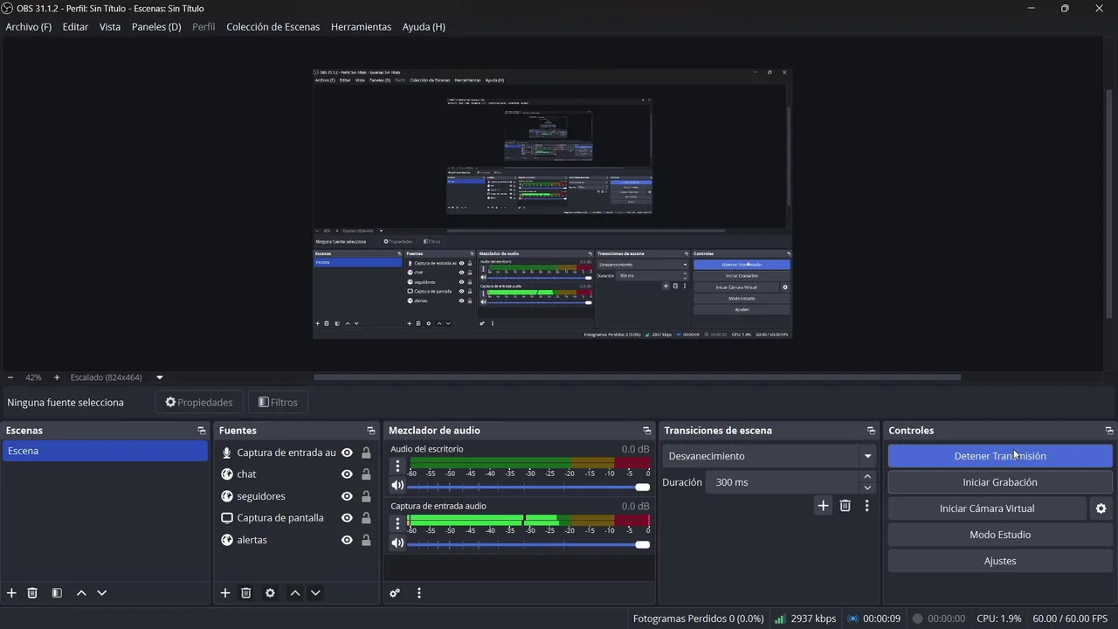Click Filtros button above panels
Viewport: 1118px width, 629px height.
[x=279, y=403]
